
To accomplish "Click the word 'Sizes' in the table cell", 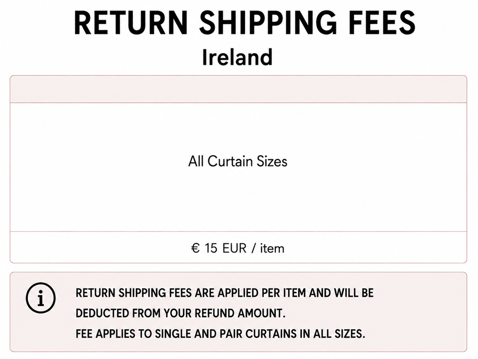I will (x=272, y=161).
